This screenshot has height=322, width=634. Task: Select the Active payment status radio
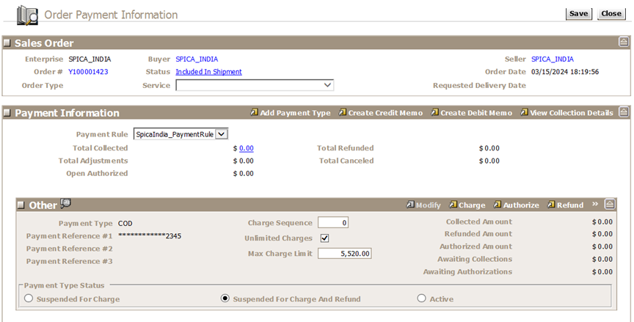tap(421, 299)
